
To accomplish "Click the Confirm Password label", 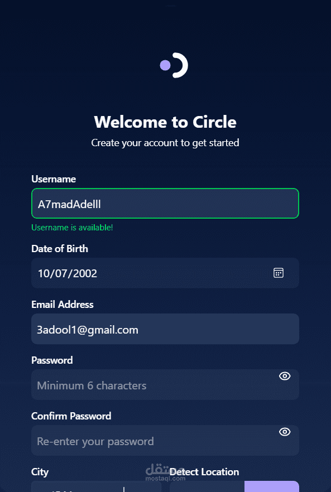I will pyautogui.click(x=71, y=416).
